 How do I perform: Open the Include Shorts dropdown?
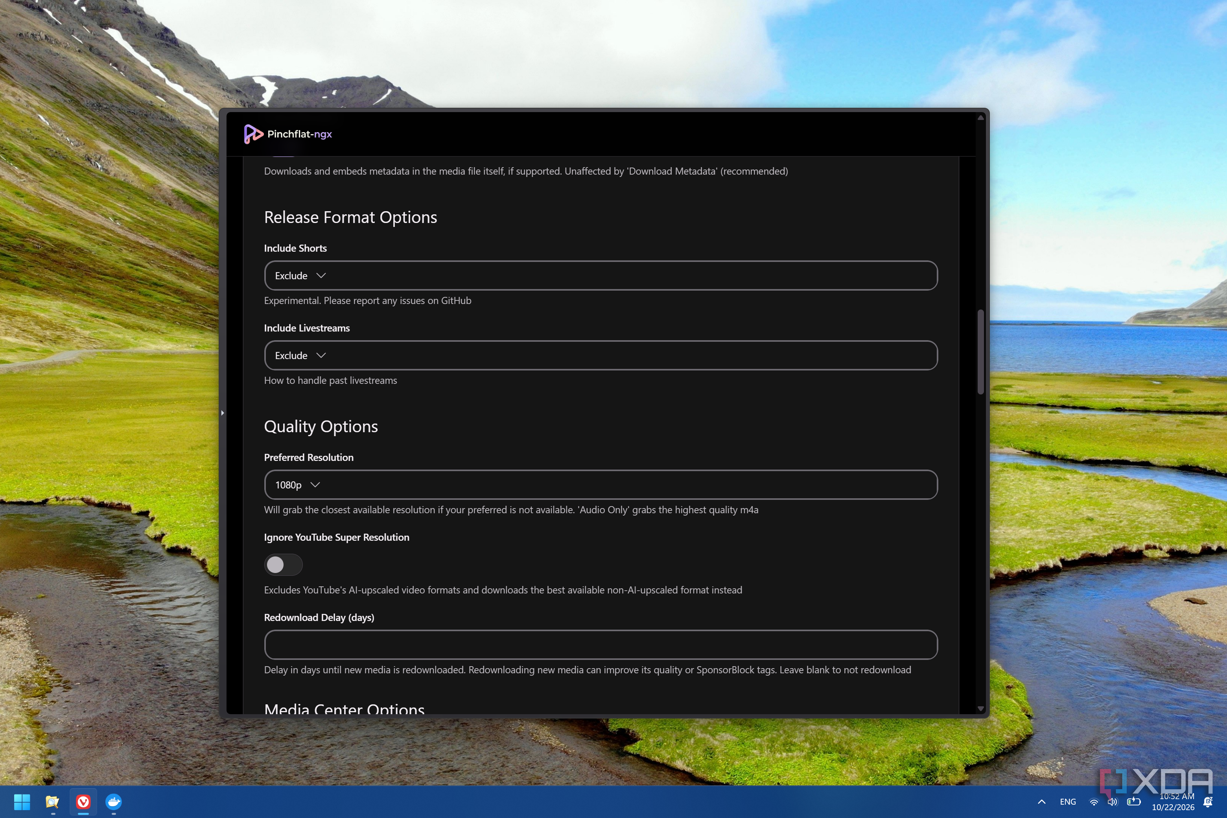tap(601, 275)
